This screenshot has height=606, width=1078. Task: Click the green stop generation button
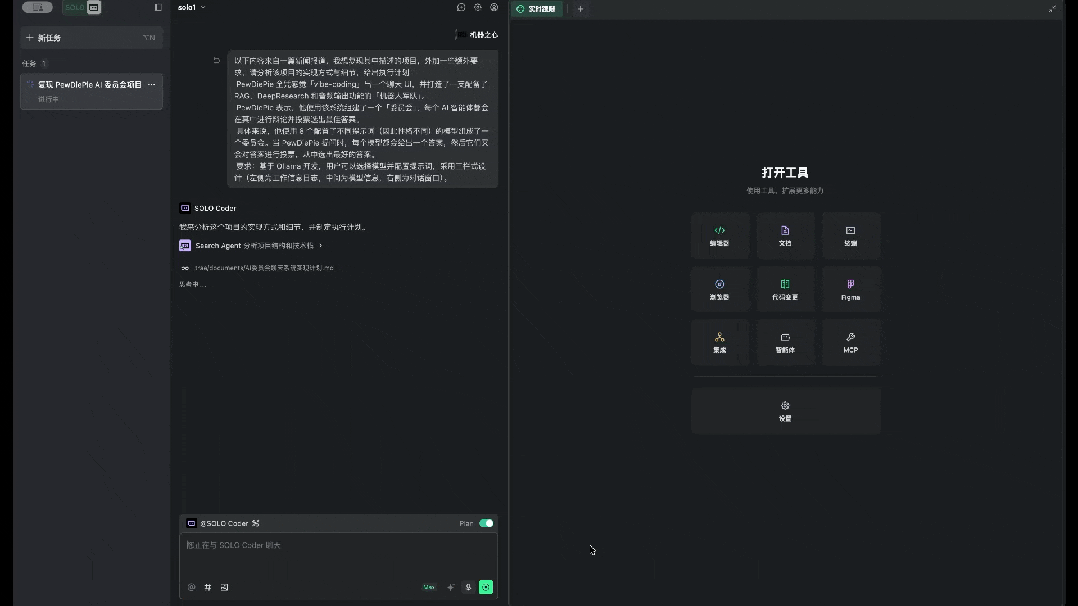[486, 587]
